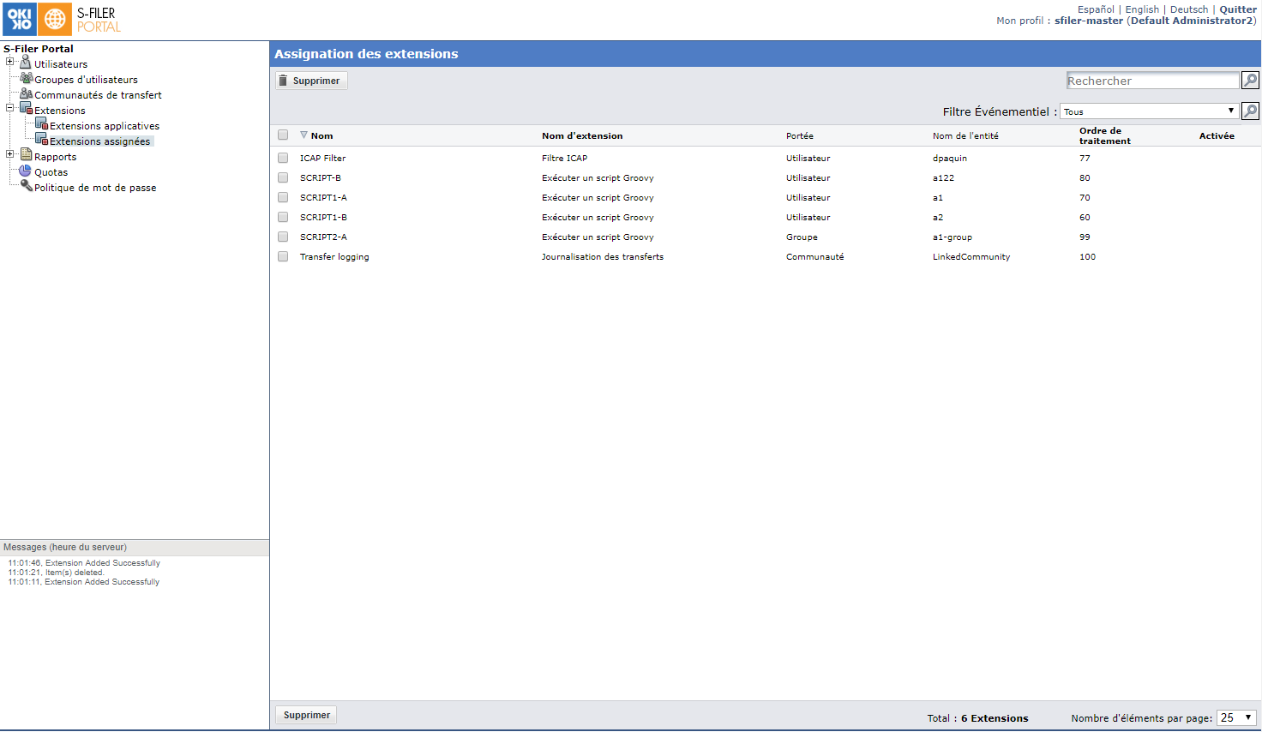Toggle the select-all checkbox in header
1262x732 pixels.
pyautogui.click(x=283, y=135)
